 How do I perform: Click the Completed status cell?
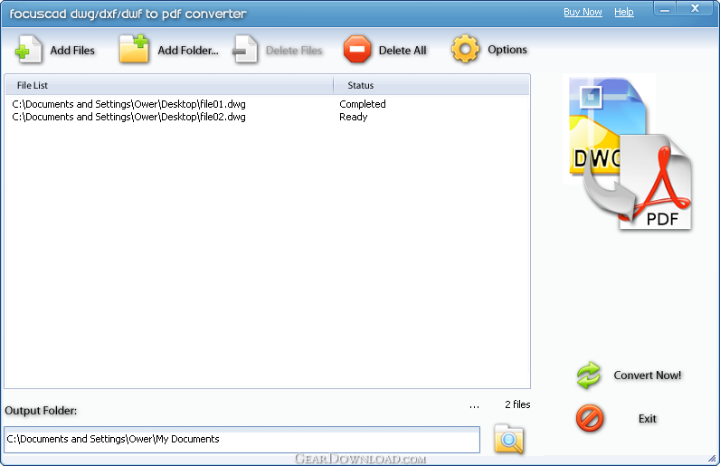coord(363,104)
